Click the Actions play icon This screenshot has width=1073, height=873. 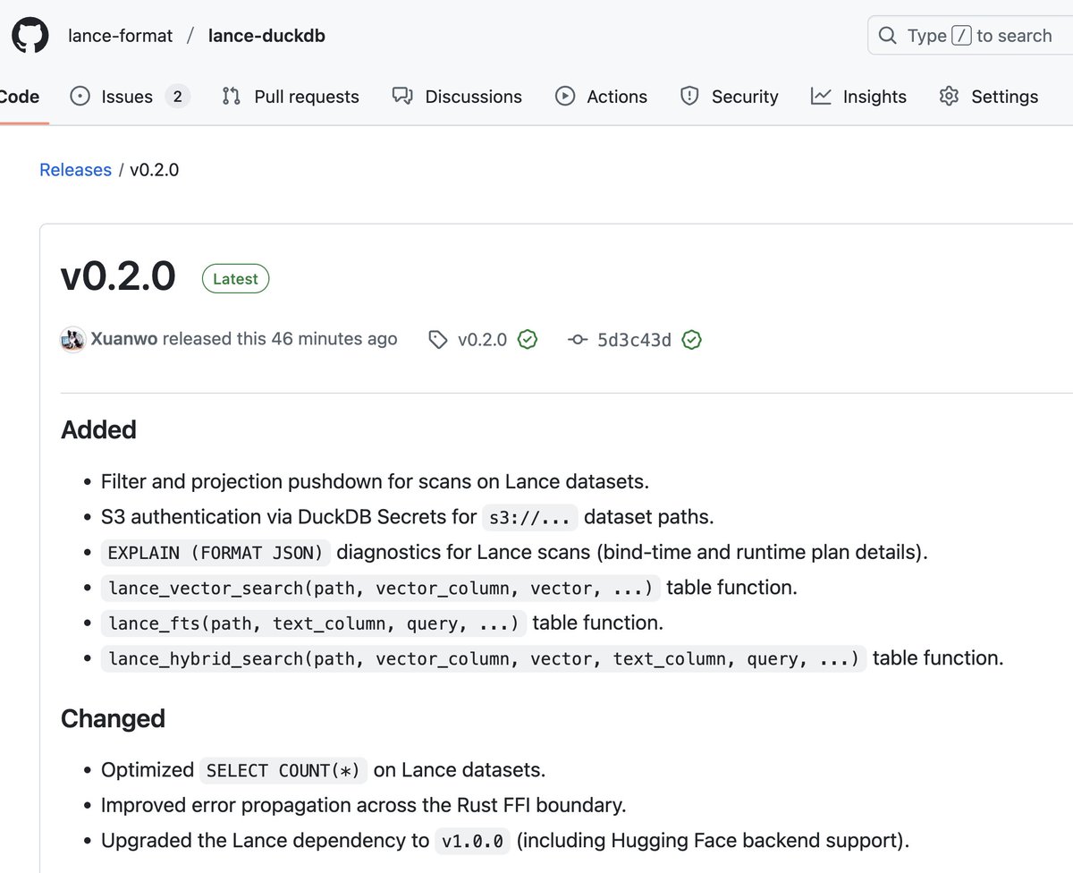565,97
